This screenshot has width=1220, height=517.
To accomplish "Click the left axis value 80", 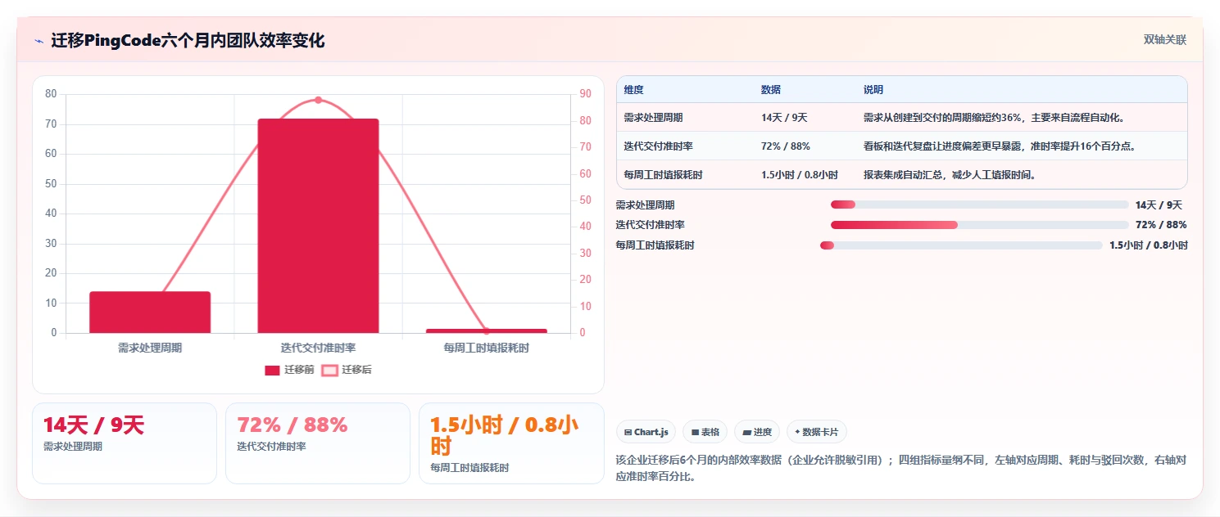I will tap(51, 94).
